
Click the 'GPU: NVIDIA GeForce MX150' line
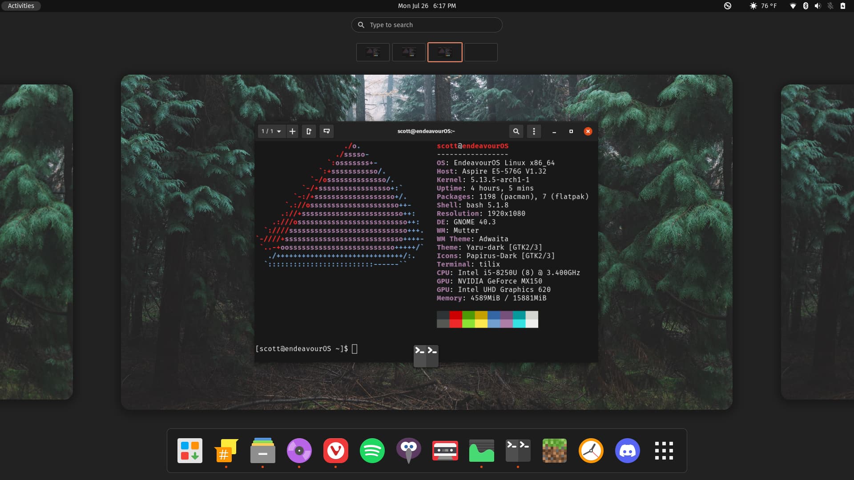click(489, 281)
